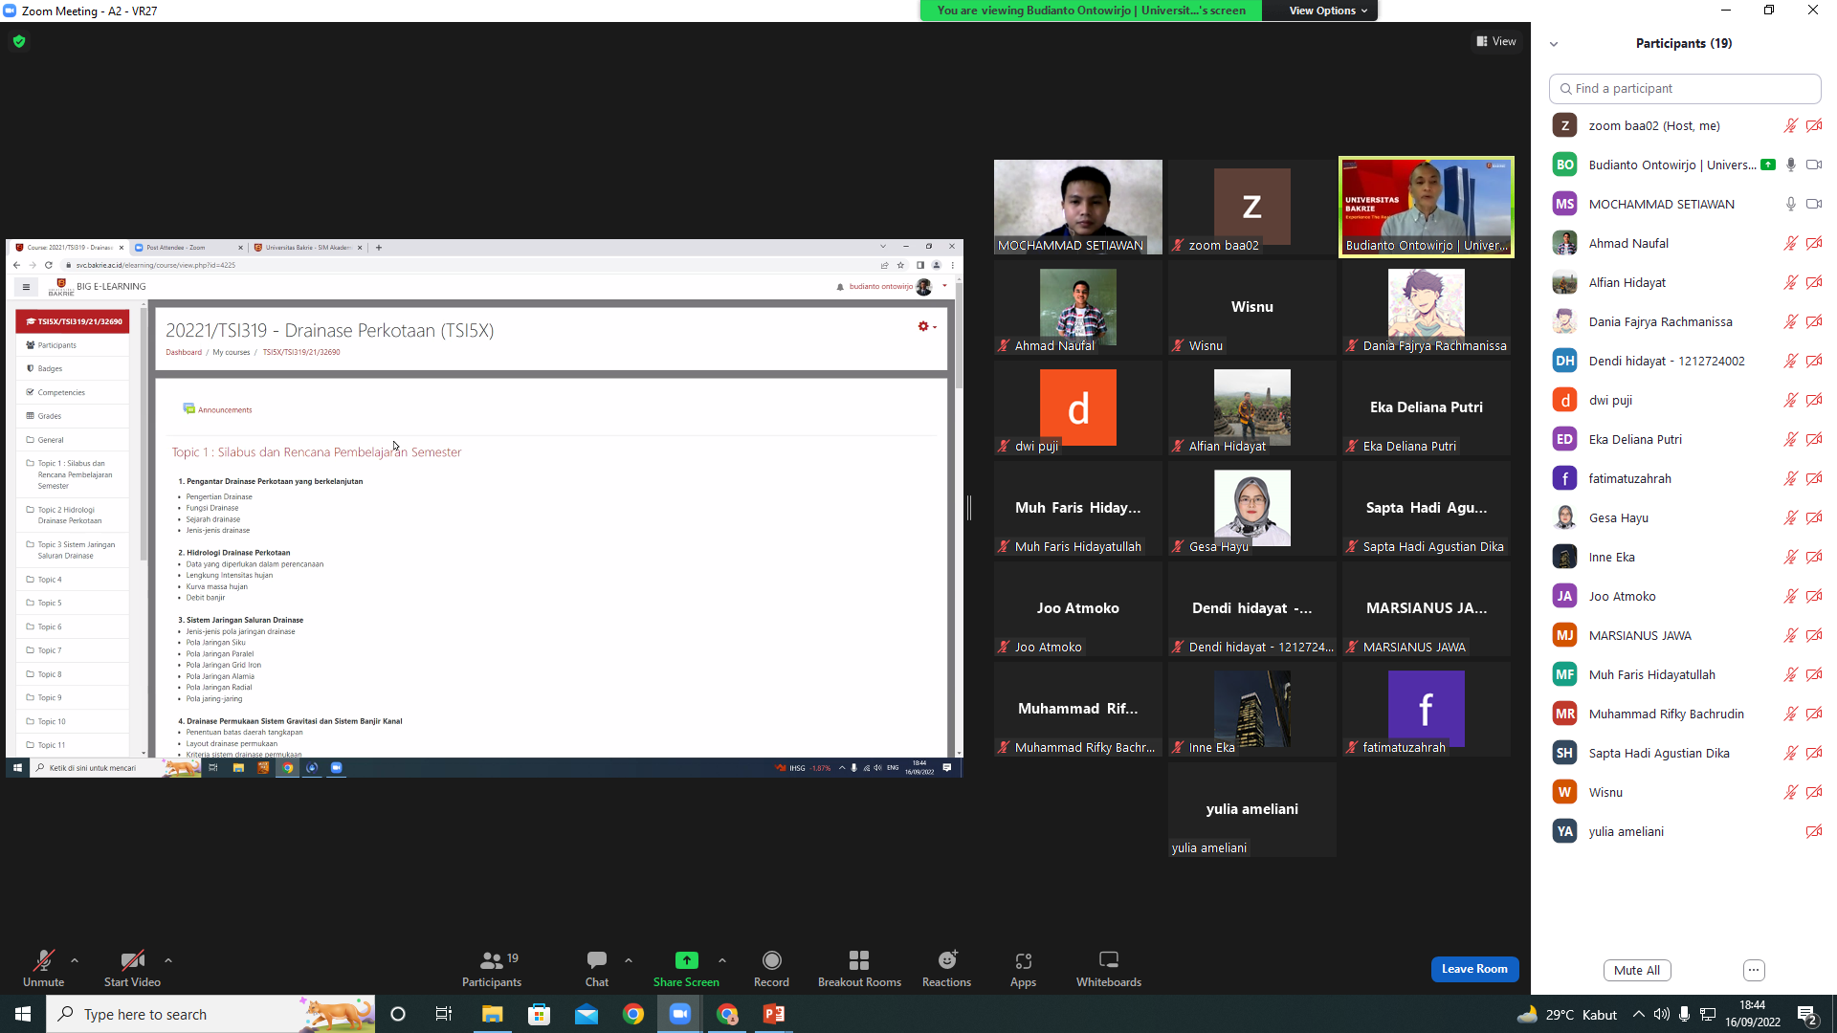Click Budianto Ontowirjo's video thumbnail
Image resolution: width=1837 pixels, height=1033 pixels.
(1426, 207)
